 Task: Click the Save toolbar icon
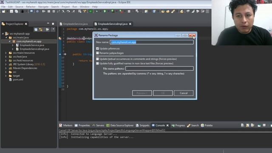pyautogui.click(x=11, y=11)
